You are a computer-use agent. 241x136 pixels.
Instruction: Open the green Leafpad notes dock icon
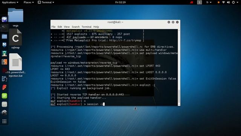point(4,96)
